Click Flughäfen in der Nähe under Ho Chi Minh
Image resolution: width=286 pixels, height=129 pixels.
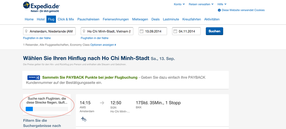click(x=94, y=38)
